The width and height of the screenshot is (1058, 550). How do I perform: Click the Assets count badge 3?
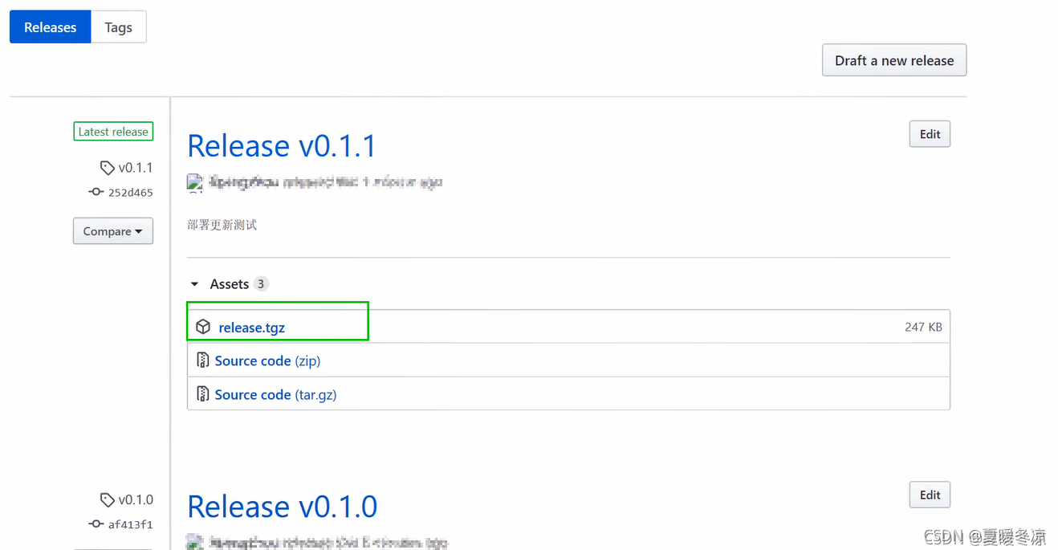[261, 284]
